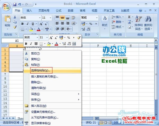
Task: Toggle Underline in ribbon font group
Action: 33,24
